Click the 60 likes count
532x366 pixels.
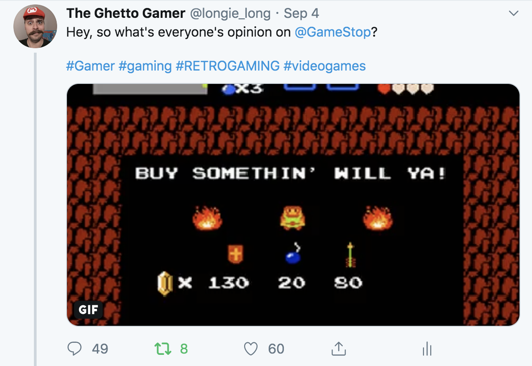[x=276, y=349]
